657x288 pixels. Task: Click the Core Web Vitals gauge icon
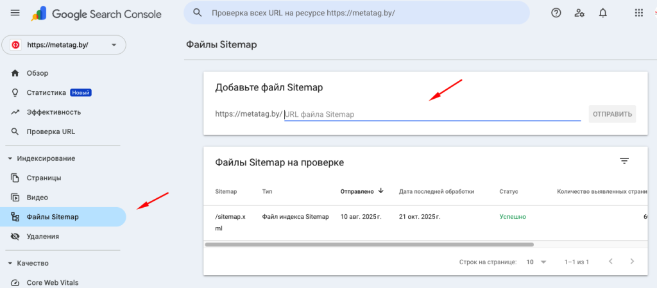pyautogui.click(x=15, y=283)
